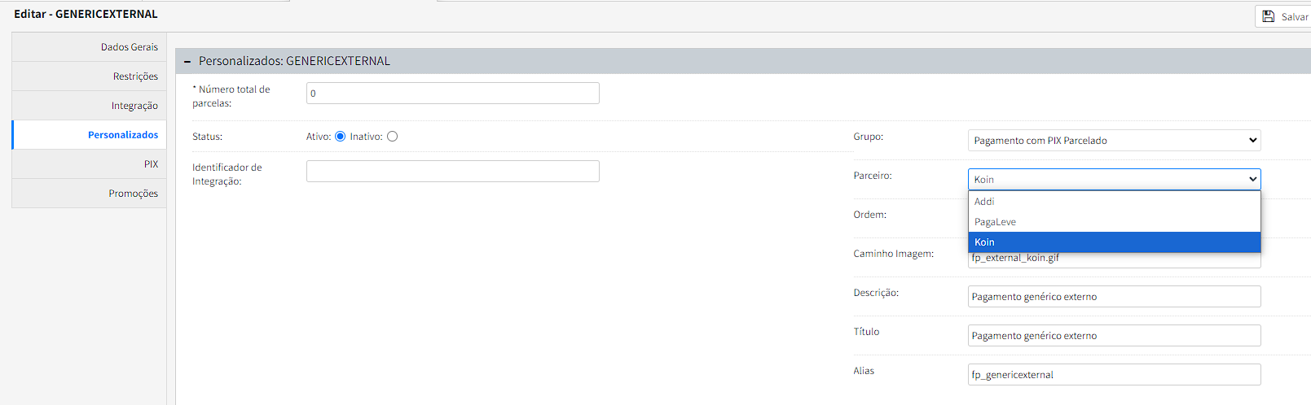Select the highlighted Koin option
Viewport: 1311px width, 405px height.
click(x=1114, y=242)
